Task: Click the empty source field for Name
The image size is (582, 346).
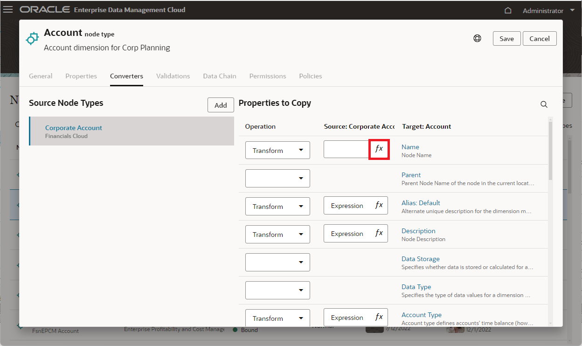Action: click(x=346, y=149)
